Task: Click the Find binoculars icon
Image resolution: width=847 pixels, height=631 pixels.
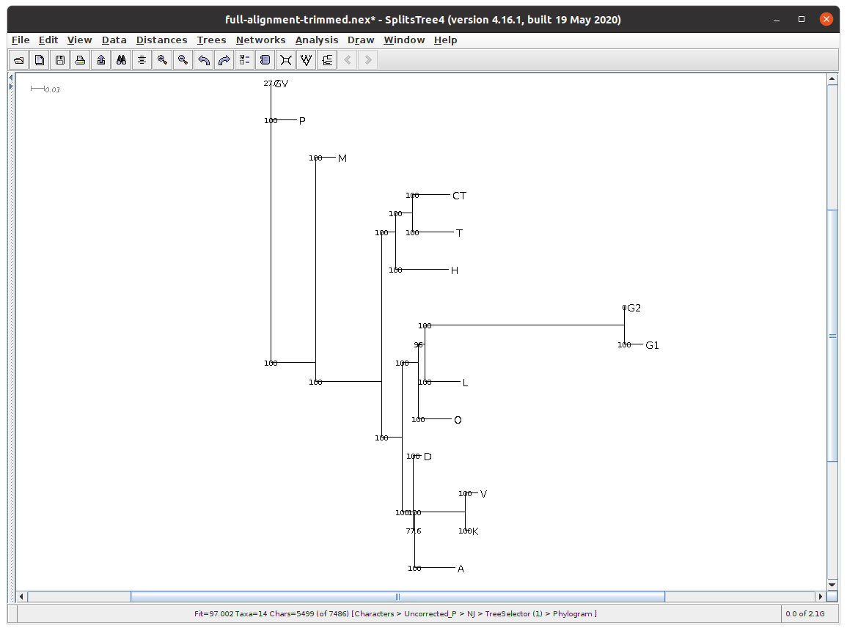Action: pos(122,60)
